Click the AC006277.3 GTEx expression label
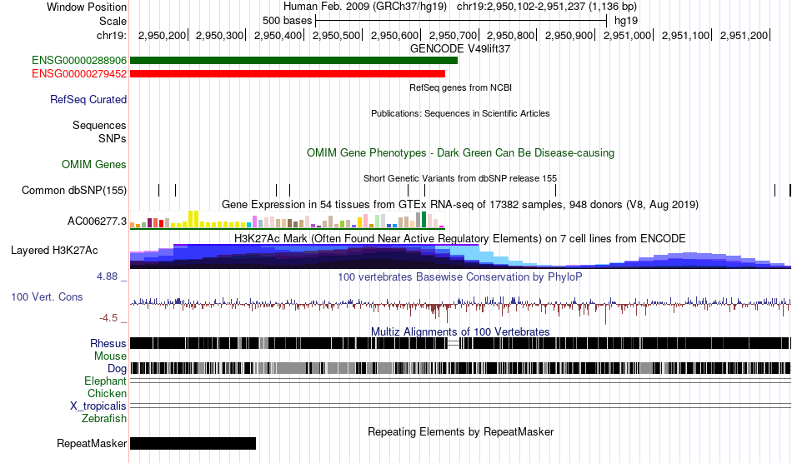 click(x=97, y=221)
